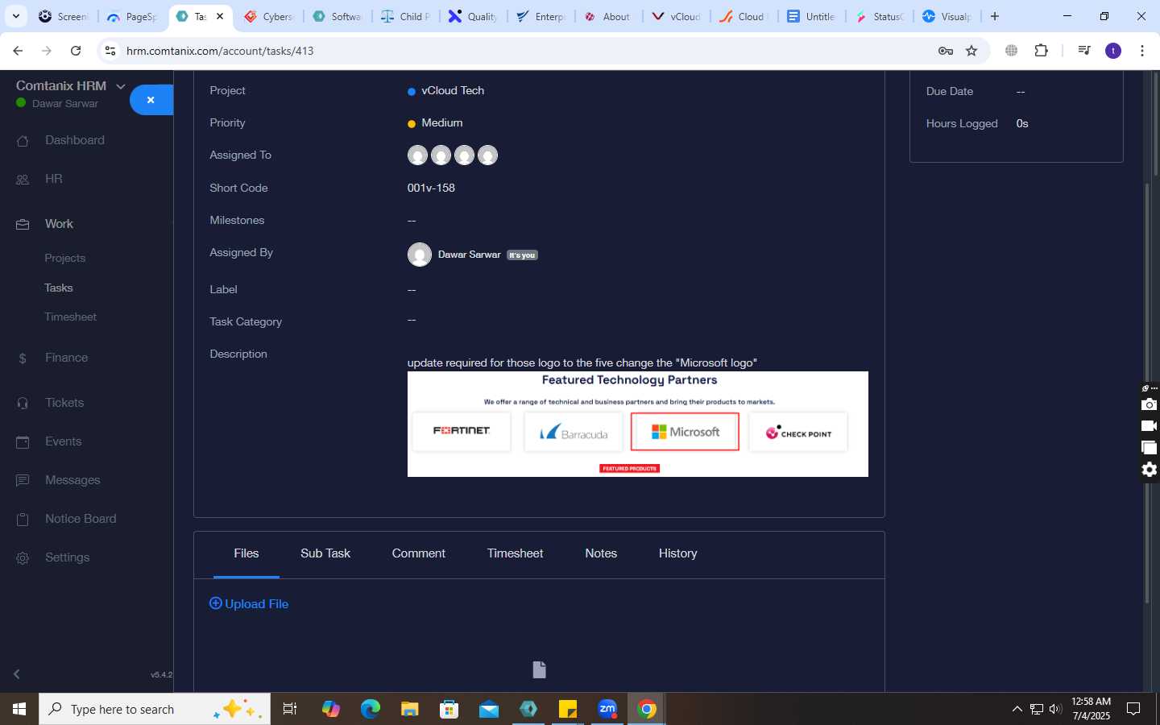Open the Featured Technology Partners image
The width and height of the screenshot is (1160, 725).
click(x=638, y=424)
